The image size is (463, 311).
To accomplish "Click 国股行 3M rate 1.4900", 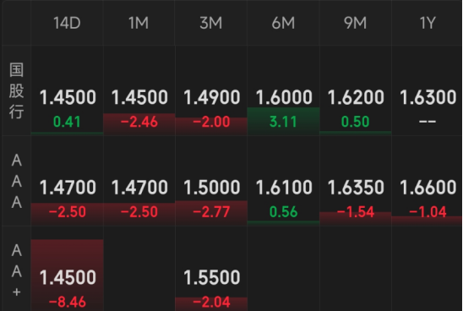I will [x=212, y=97].
